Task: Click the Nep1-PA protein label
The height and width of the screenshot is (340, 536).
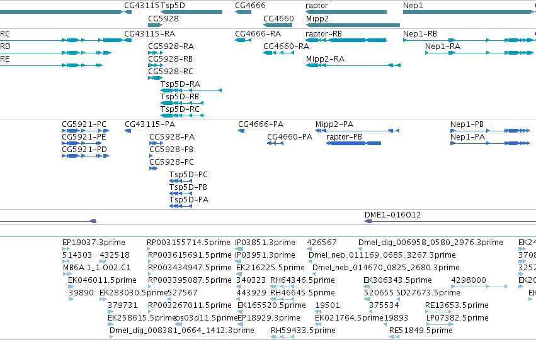Action: click(467, 137)
